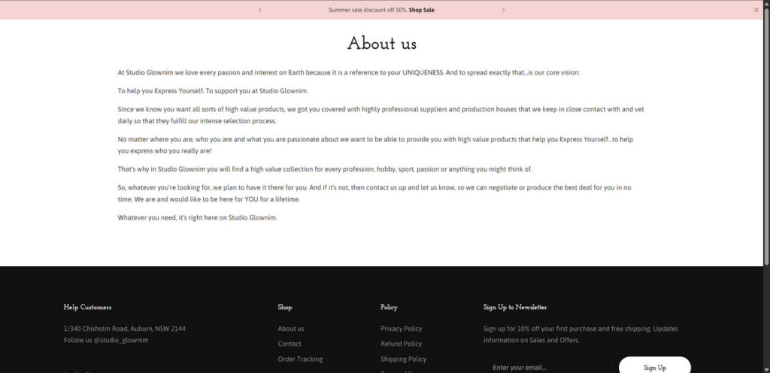
Task: Click Follow us @studio_glownim text
Action: 105,340
